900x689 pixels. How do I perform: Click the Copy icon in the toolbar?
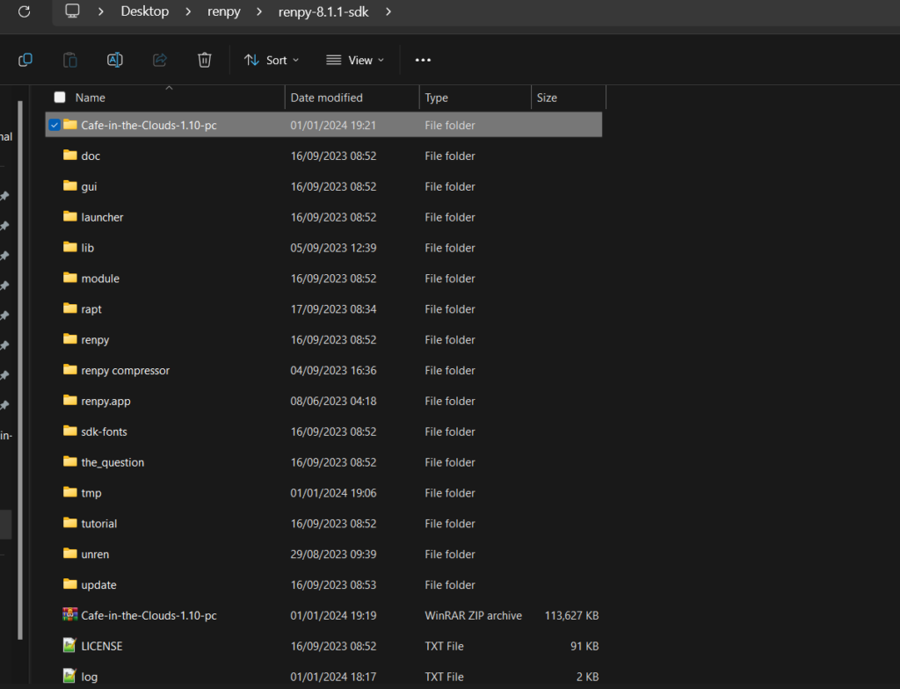(25, 60)
